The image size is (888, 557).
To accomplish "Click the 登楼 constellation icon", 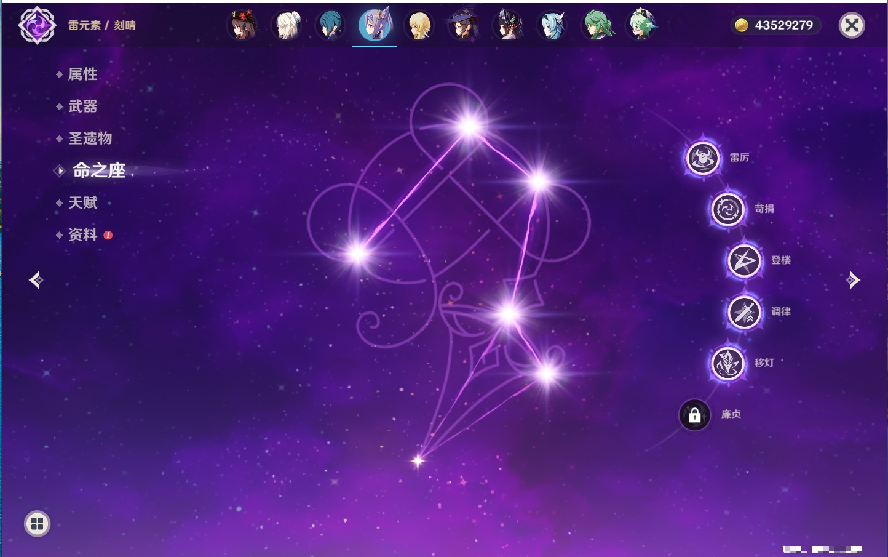I will (744, 261).
